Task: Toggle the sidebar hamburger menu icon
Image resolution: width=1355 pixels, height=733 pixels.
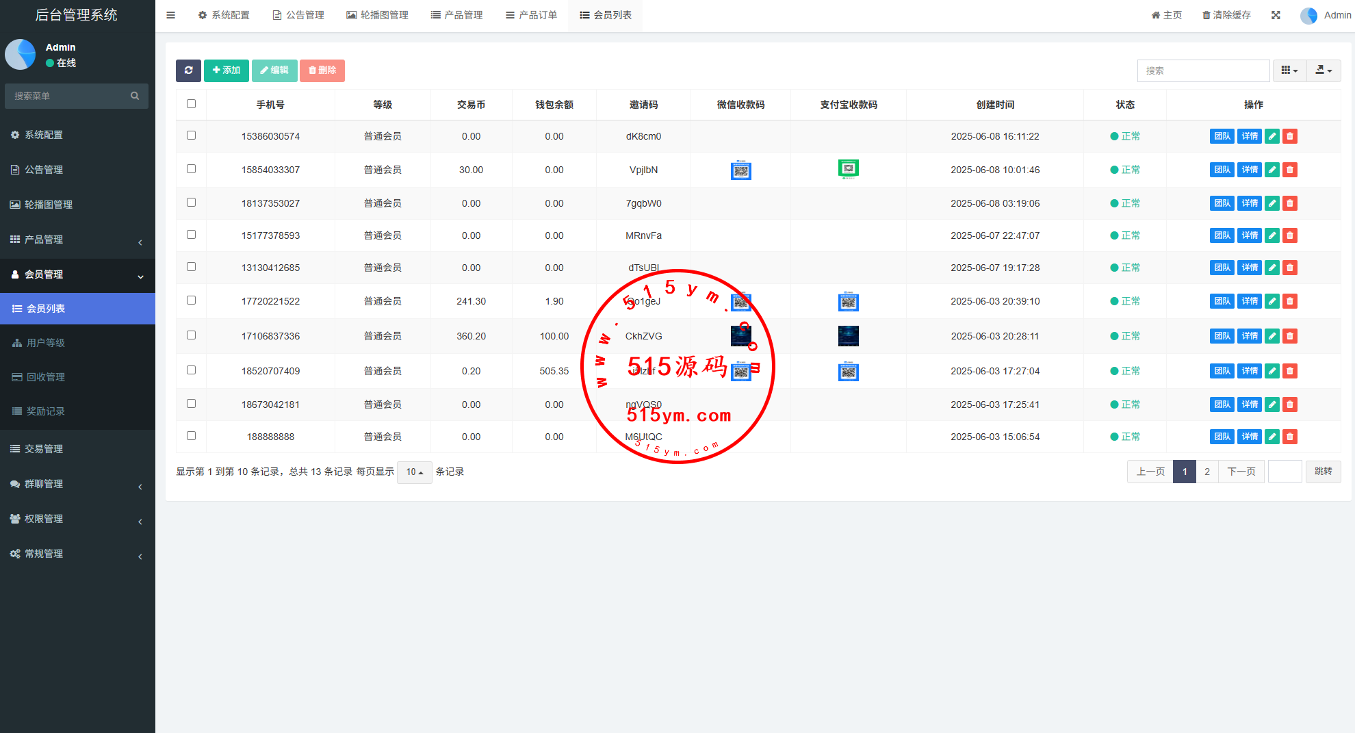Action: [171, 15]
